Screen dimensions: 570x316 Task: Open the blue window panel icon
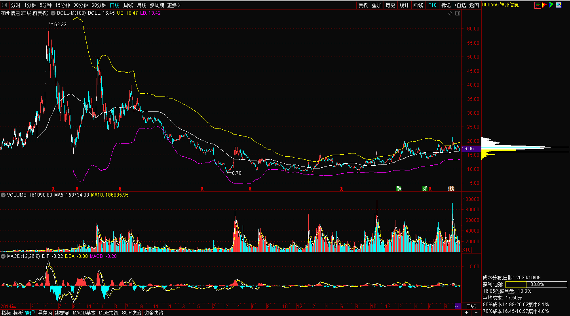559,5
